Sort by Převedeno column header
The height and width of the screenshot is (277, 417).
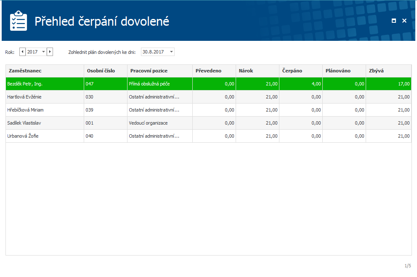214,71
